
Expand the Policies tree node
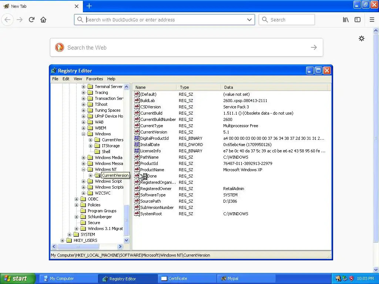tap(76, 205)
